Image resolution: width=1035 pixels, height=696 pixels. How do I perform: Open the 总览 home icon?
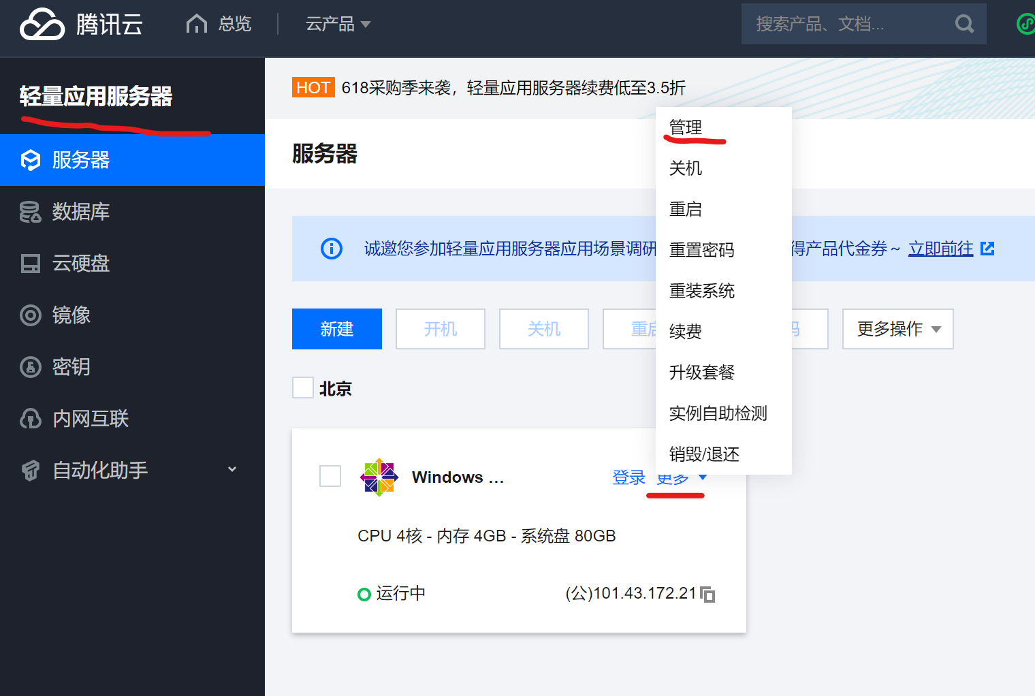(x=197, y=24)
